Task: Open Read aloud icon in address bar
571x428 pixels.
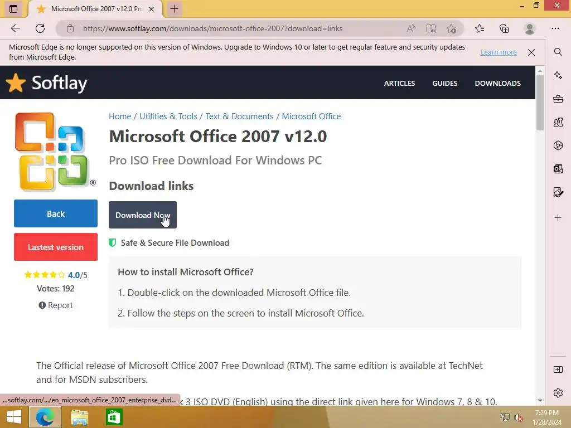Action: click(x=411, y=28)
